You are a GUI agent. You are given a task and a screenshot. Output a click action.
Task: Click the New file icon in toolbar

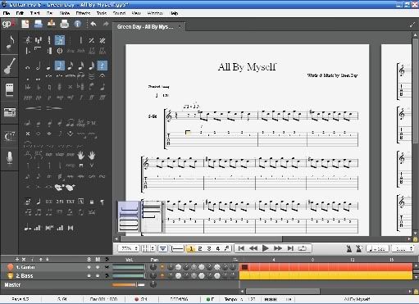tap(25, 24)
